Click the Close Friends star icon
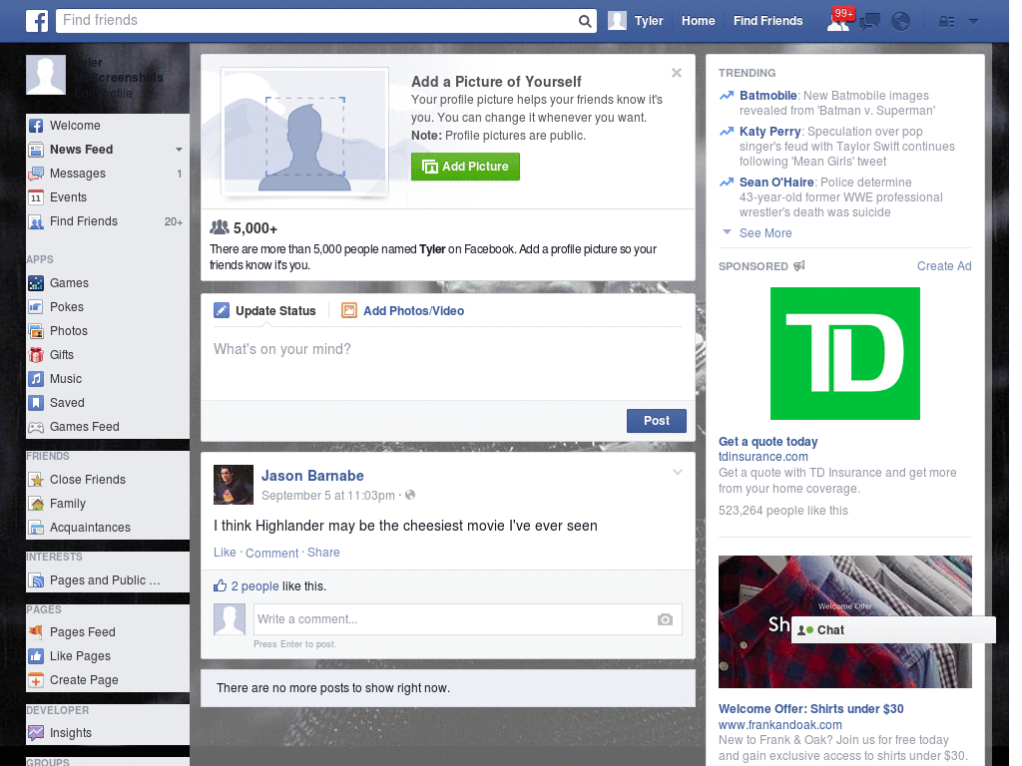The width and height of the screenshot is (1022, 766). pyautogui.click(x=36, y=480)
